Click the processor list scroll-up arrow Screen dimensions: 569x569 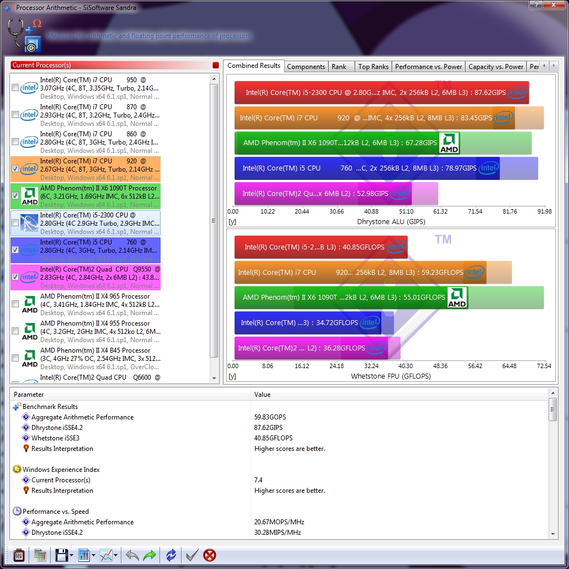pyautogui.click(x=214, y=79)
